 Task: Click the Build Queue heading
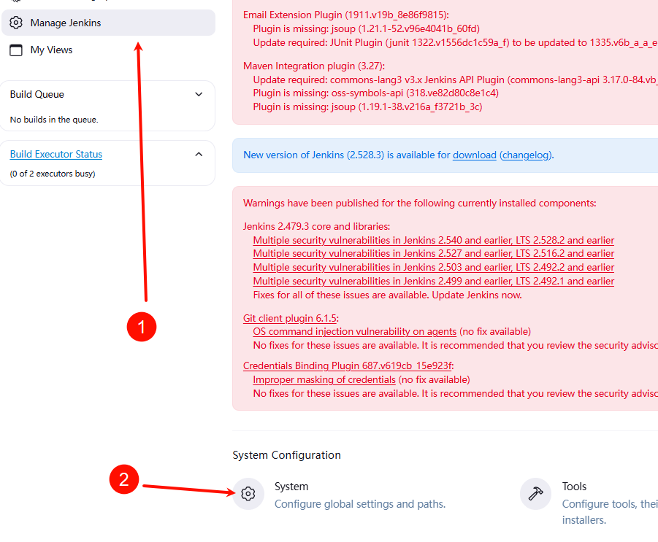coord(37,94)
